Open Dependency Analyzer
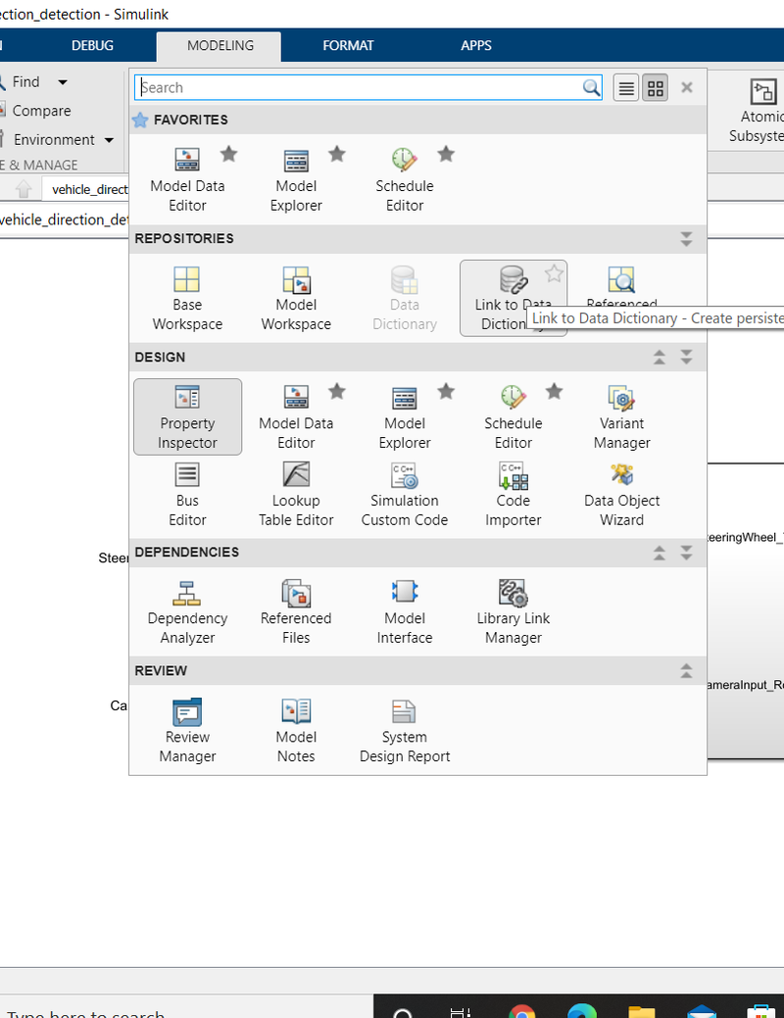Viewport: 784px width, 1018px height. [x=187, y=612]
